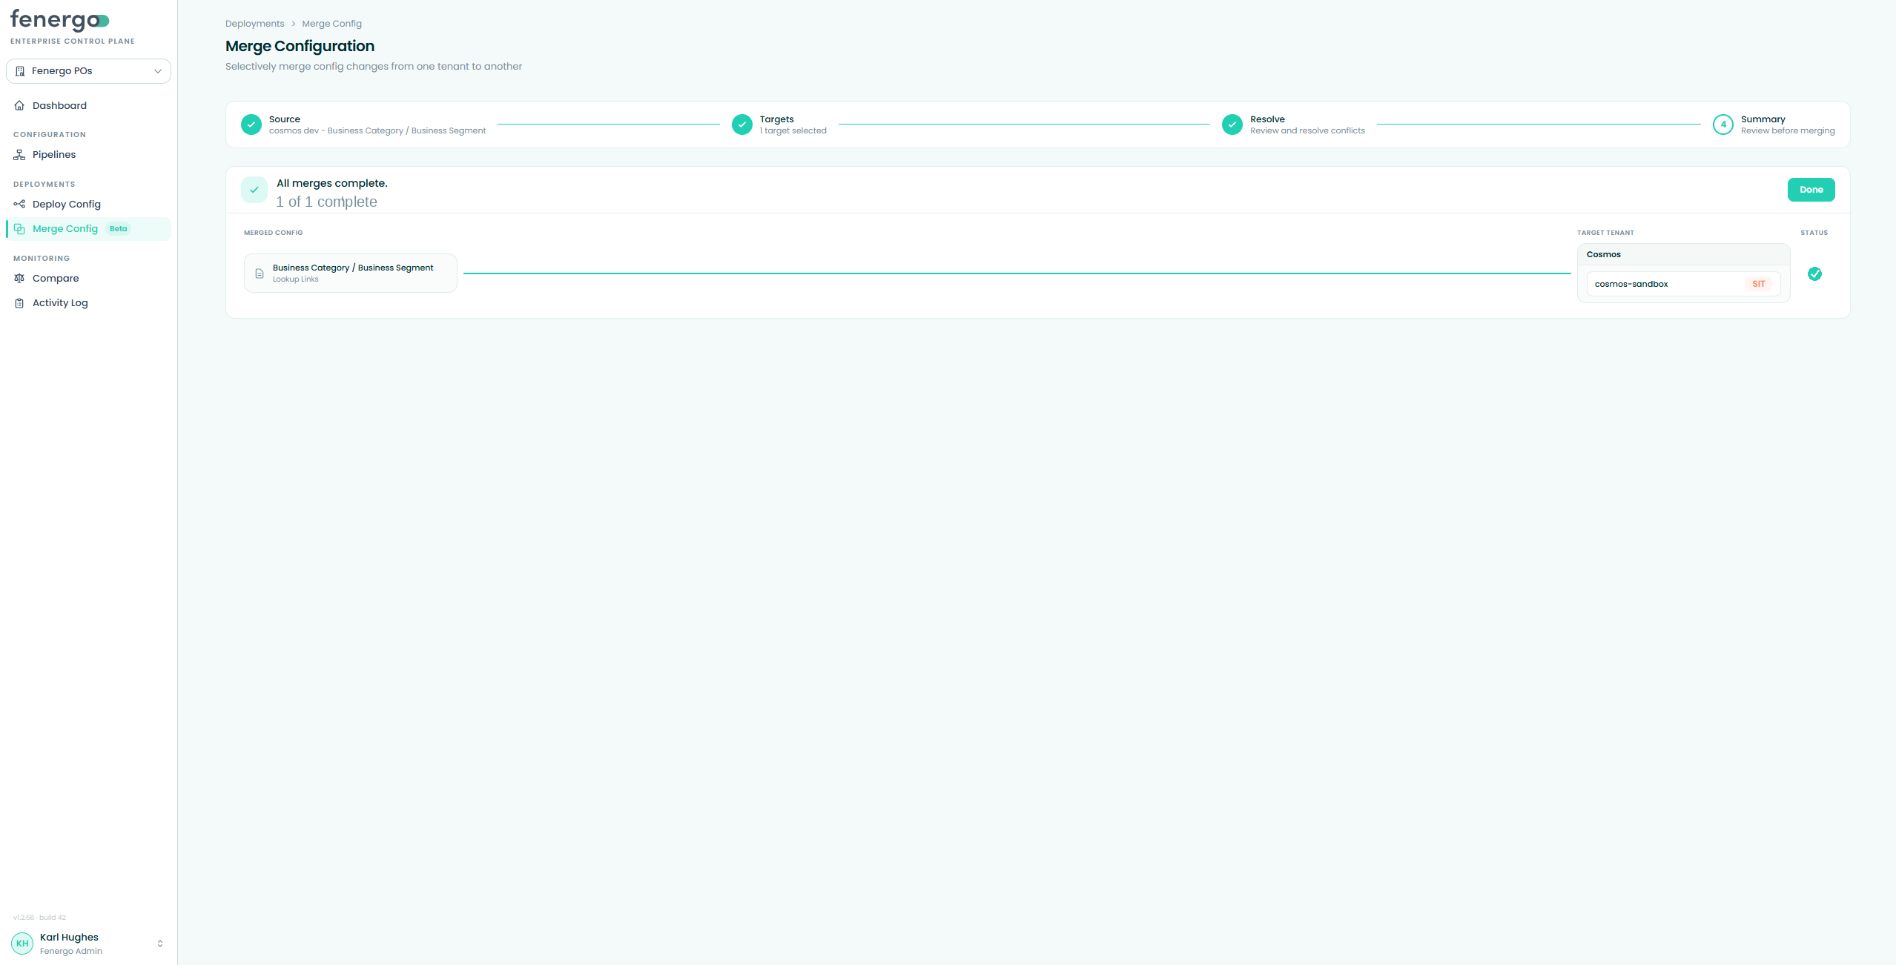This screenshot has height=965, width=1896.
Task: Click the document icon in merged config card
Action: (x=260, y=273)
